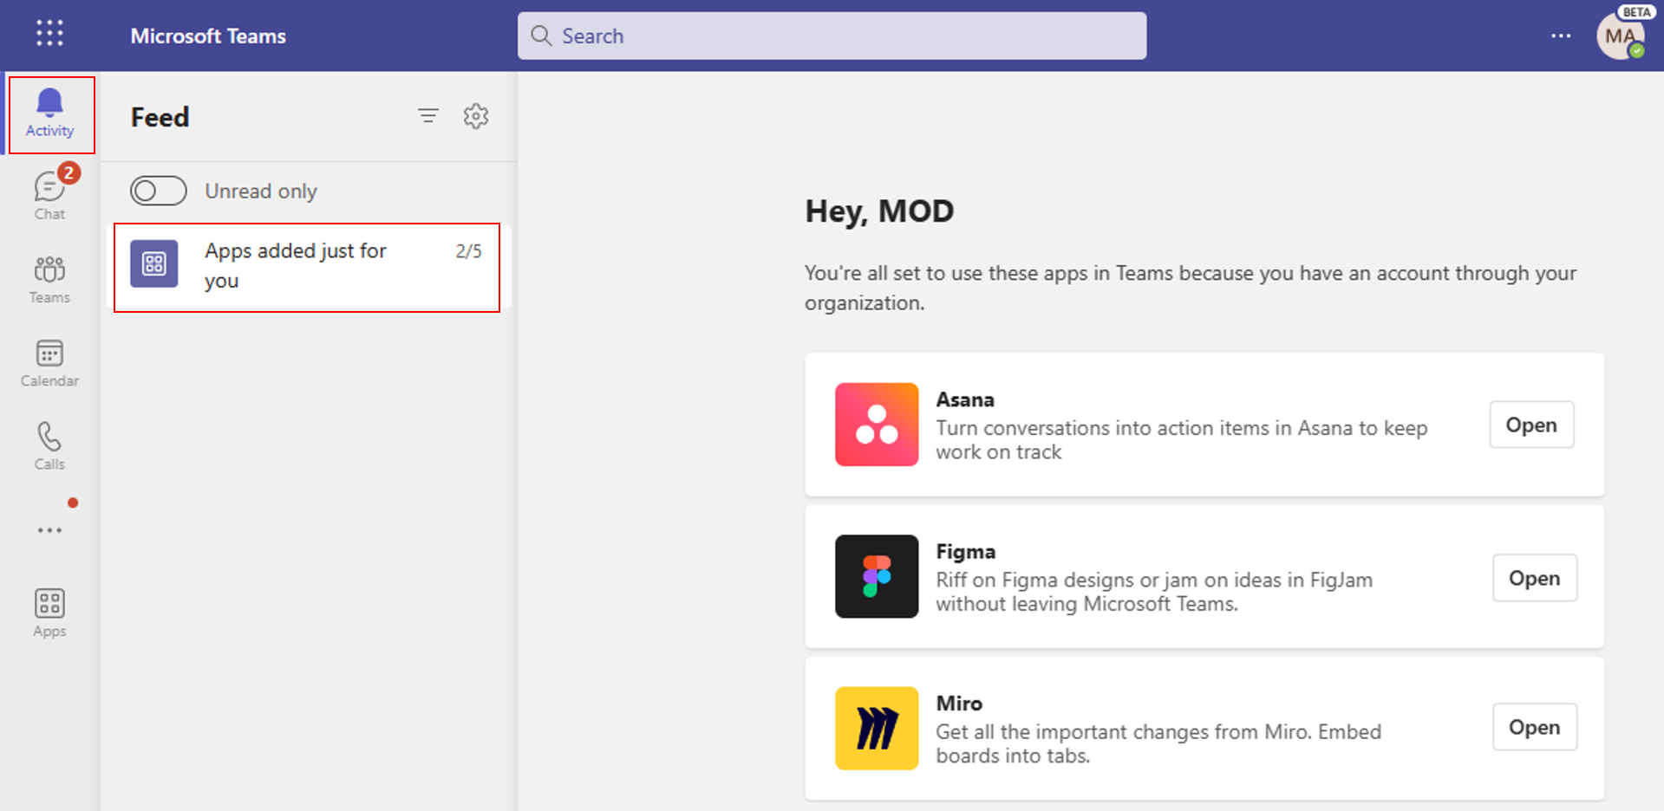Open the Calls section
The width and height of the screenshot is (1664, 811).
tap(50, 446)
